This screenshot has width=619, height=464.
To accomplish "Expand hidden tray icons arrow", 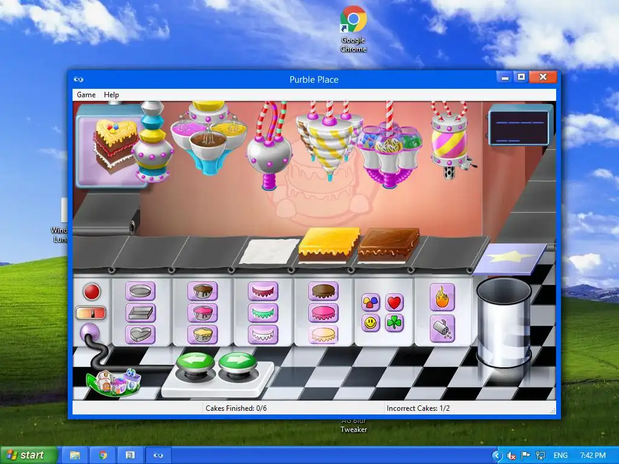I will [x=498, y=456].
